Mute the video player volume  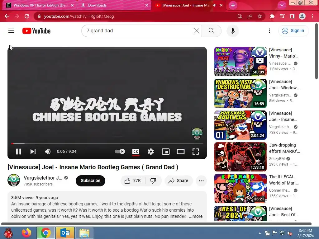(x=48, y=152)
